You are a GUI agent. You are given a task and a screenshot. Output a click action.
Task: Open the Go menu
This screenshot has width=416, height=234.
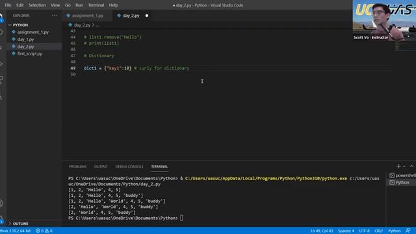pyautogui.click(x=68, y=5)
